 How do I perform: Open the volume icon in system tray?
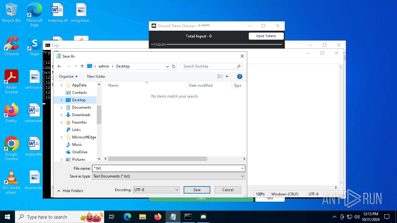click(x=357, y=217)
